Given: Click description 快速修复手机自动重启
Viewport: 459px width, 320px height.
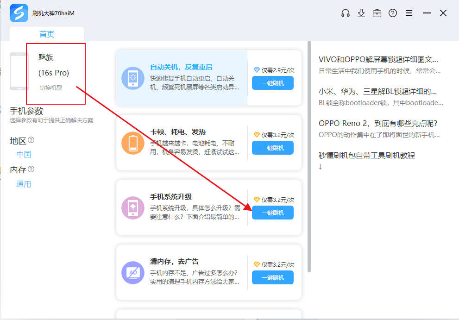Looking at the screenshot, I should (x=195, y=83).
